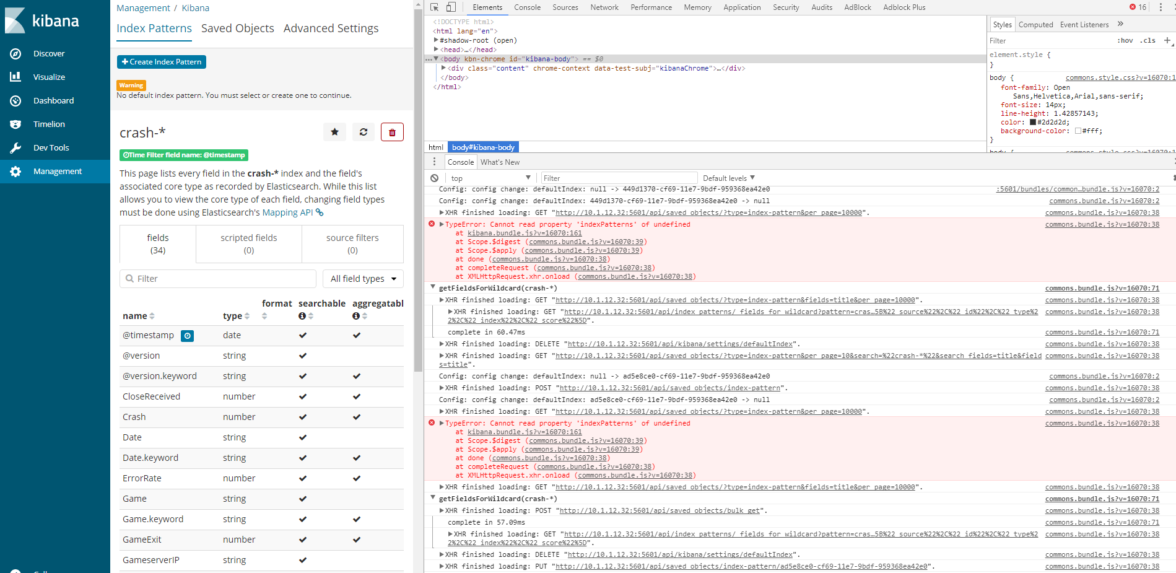The width and height of the screenshot is (1176, 573).
Task: Sort fields by name using the sort arrows
Action: [x=152, y=316]
